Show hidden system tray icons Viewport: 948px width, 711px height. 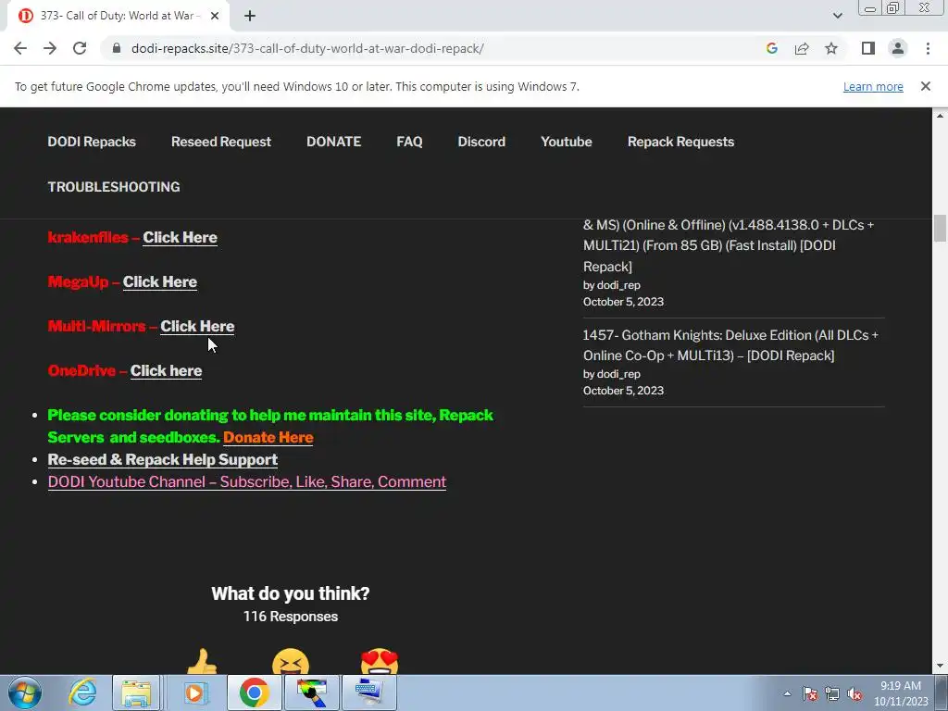point(787,693)
